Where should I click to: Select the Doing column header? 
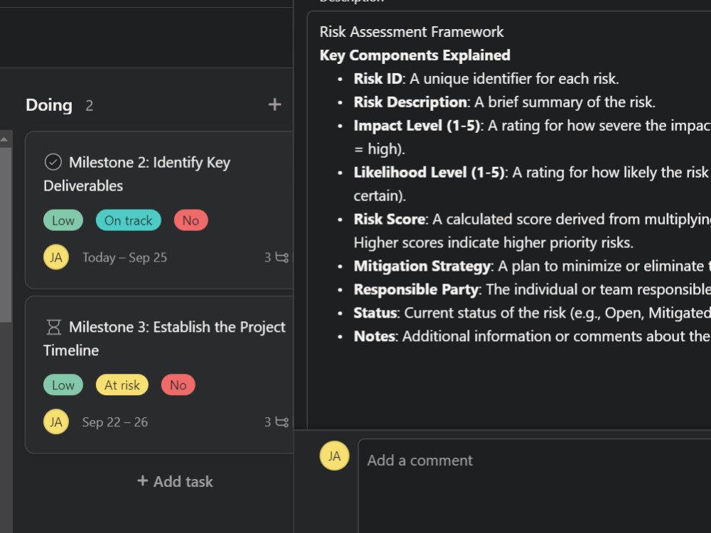[x=48, y=104]
